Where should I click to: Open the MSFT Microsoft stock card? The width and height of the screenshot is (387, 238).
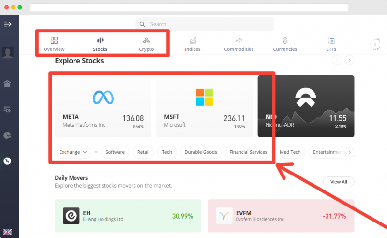(x=204, y=106)
